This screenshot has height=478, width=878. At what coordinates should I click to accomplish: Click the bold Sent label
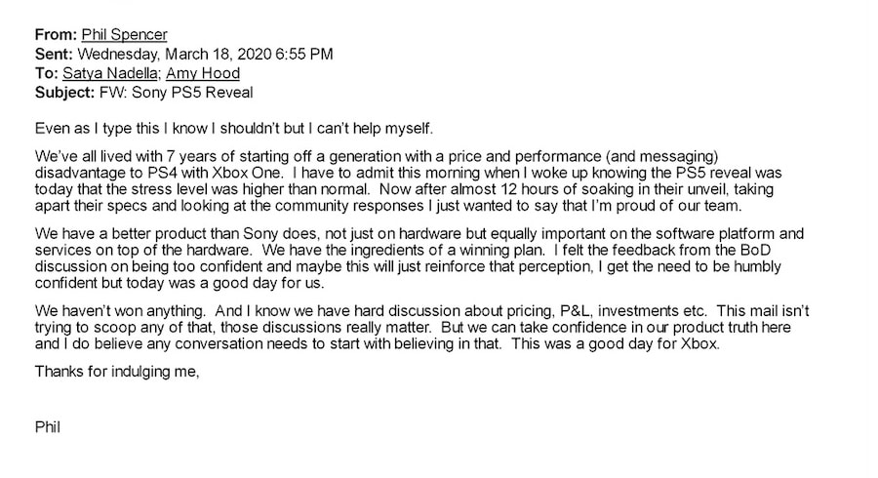click(x=54, y=55)
